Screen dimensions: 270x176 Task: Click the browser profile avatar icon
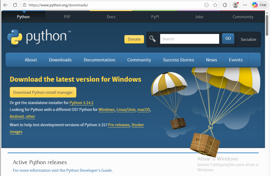click(235, 5)
